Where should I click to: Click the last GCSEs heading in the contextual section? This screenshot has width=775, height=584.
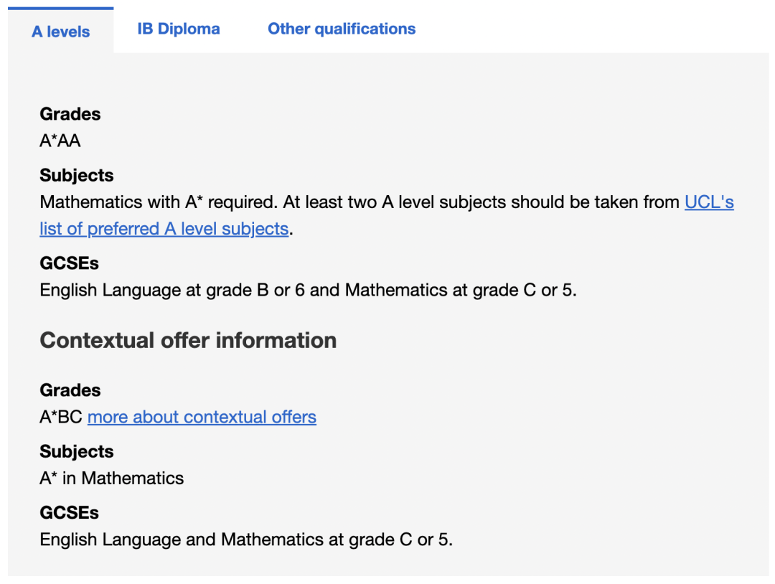(x=69, y=513)
